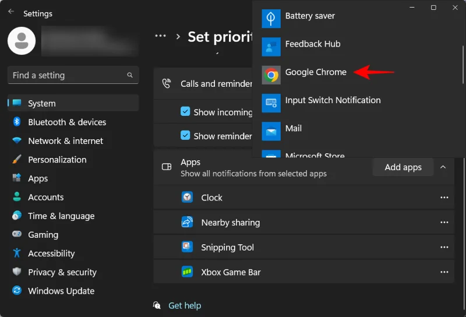466x317 pixels.
Task: Open the user profile avatar
Action: point(22,41)
